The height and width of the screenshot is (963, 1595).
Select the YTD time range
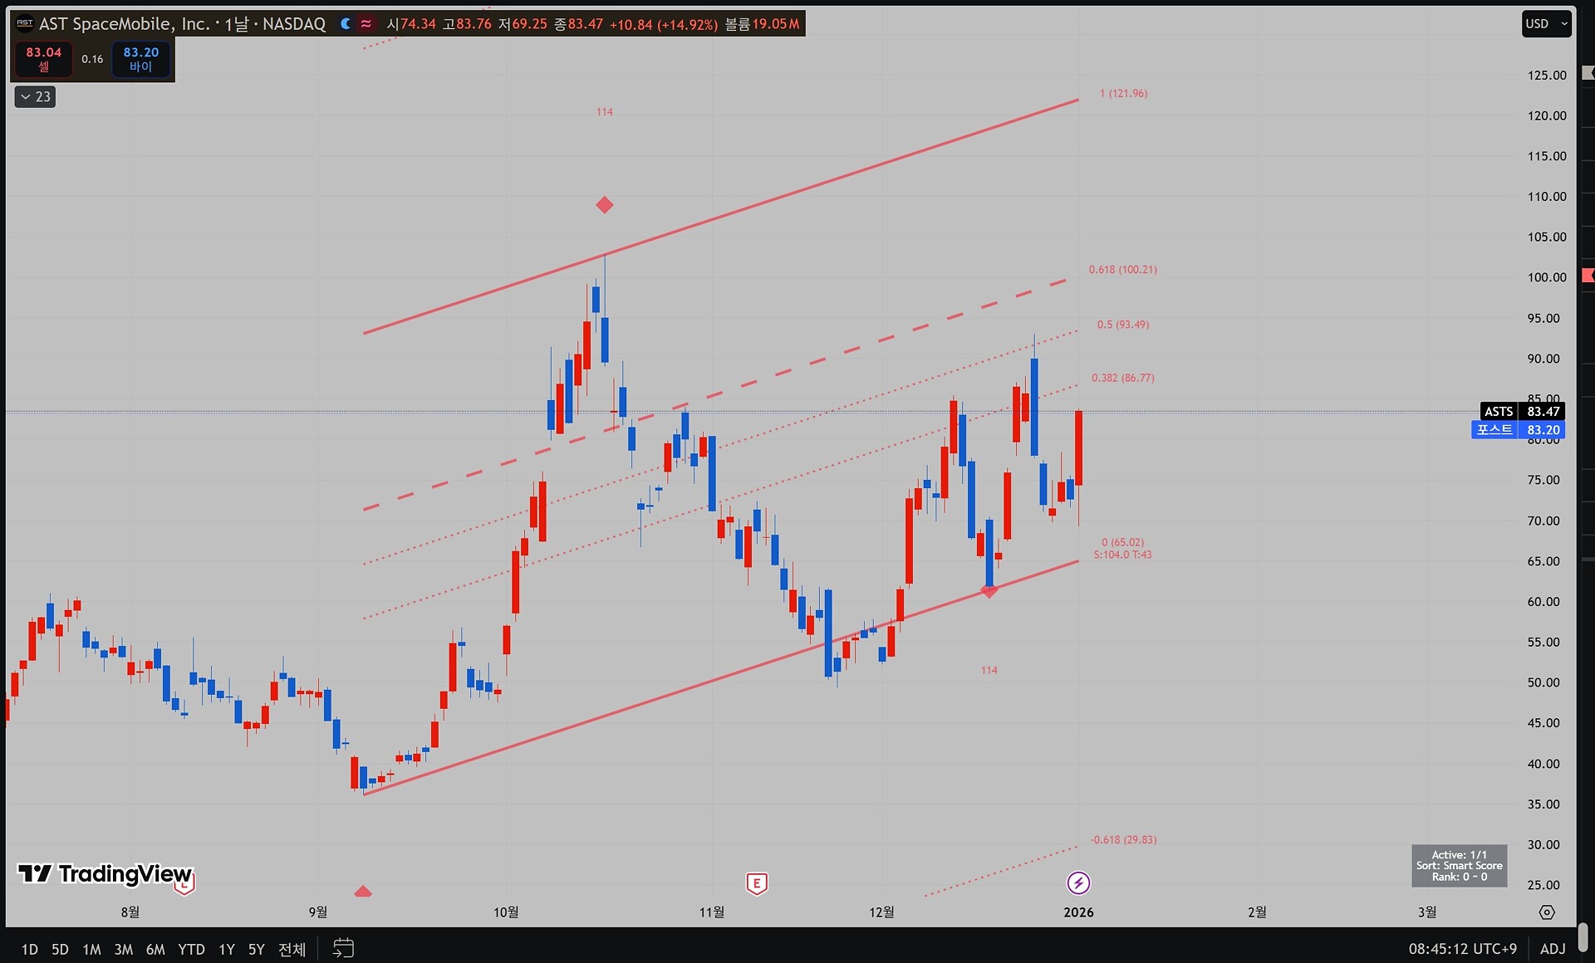tap(191, 949)
